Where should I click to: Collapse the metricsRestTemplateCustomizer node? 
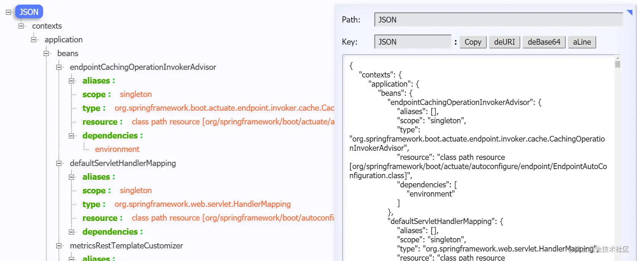(59, 246)
